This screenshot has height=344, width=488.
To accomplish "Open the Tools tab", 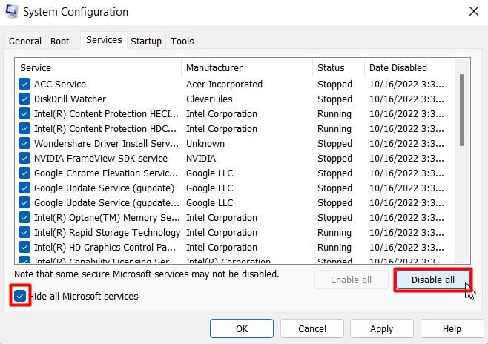I will pyautogui.click(x=182, y=42).
